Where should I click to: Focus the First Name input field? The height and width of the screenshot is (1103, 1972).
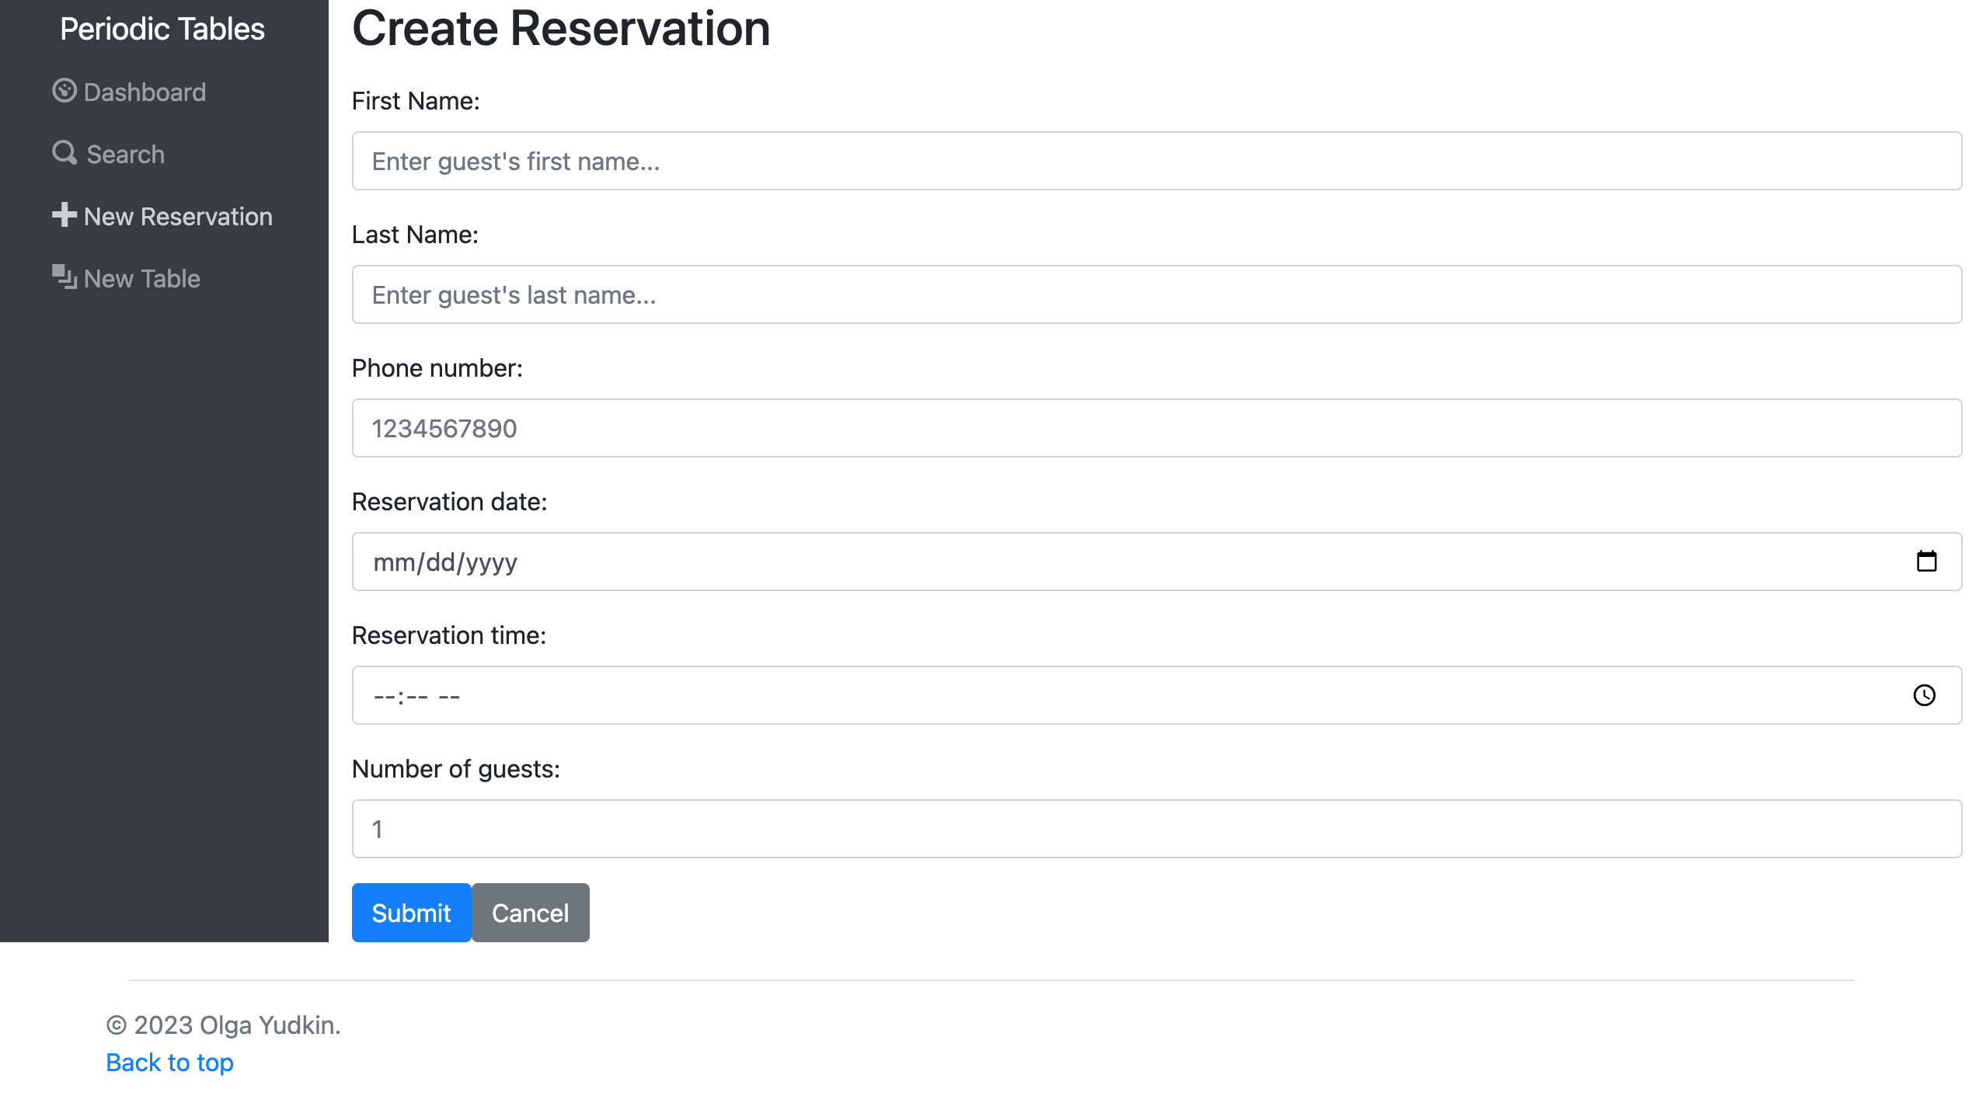(x=1156, y=162)
